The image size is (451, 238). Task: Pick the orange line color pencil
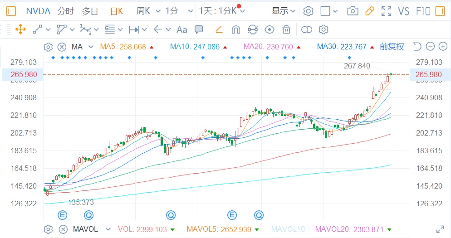[219, 29]
